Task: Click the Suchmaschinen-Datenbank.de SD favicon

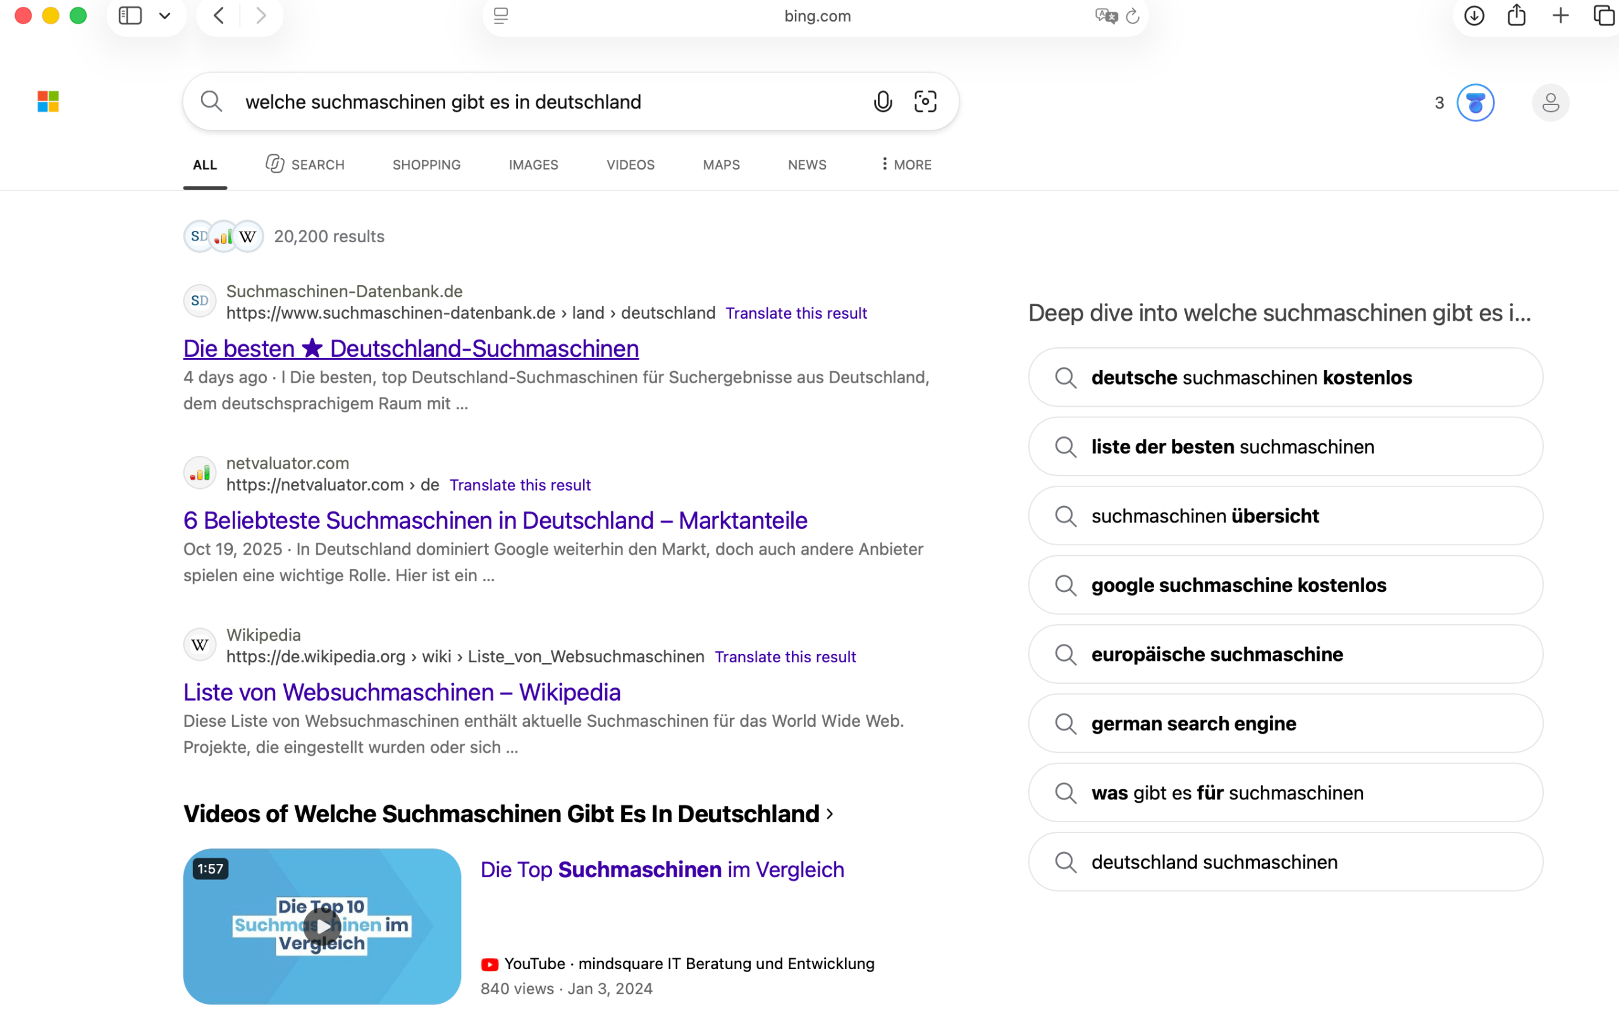Action: (x=200, y=300)
